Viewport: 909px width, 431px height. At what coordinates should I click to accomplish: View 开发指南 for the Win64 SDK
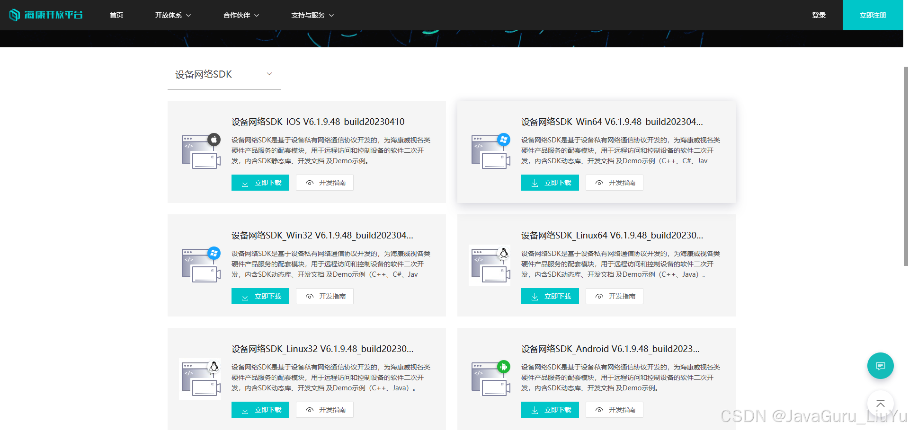(x=615, y=183)
